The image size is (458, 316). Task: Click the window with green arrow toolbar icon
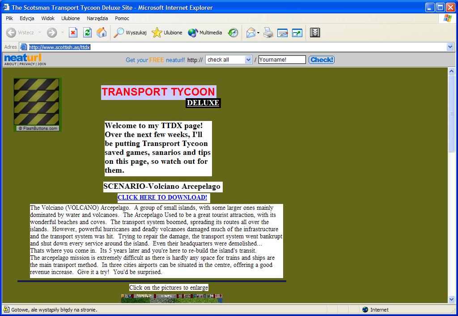point(297,33)
